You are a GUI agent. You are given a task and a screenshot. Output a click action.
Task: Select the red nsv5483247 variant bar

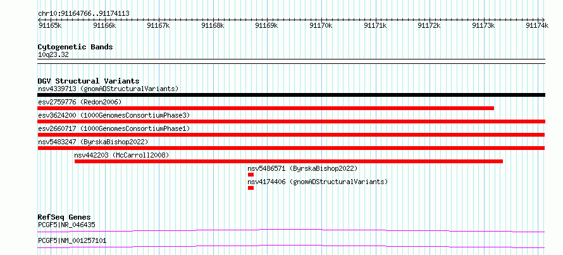(x=291, y=148)
